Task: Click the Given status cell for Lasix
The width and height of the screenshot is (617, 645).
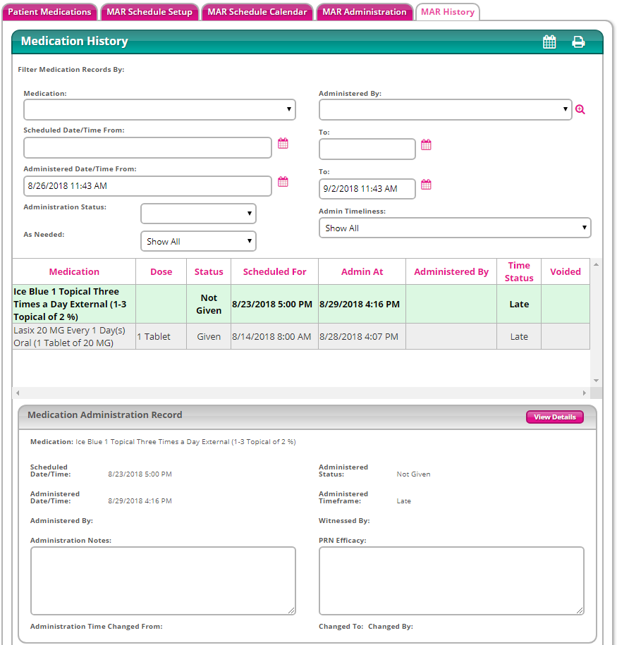Action: click(209, 336)
